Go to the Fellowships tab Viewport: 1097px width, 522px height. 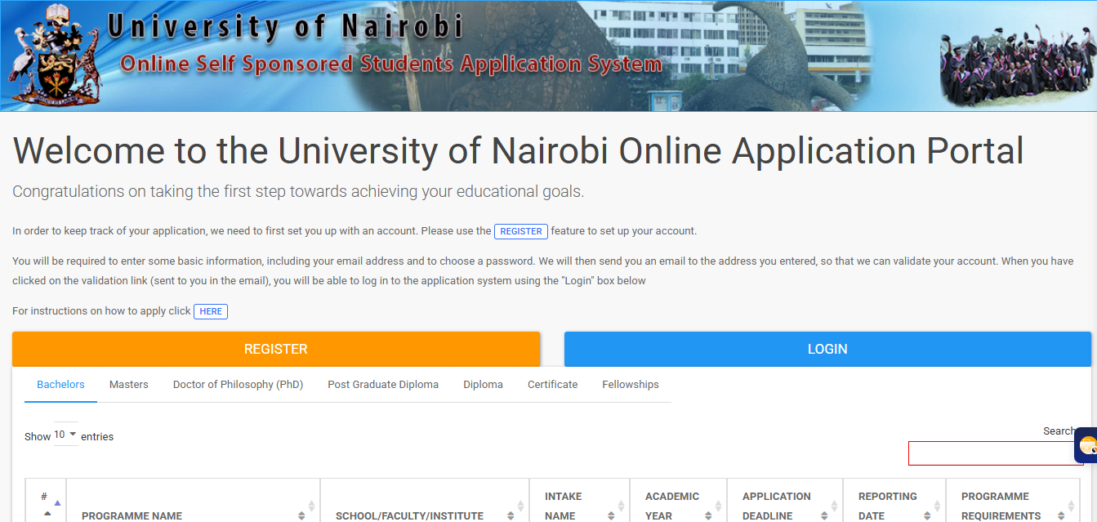pyautogui.click(x=630, y=385)
